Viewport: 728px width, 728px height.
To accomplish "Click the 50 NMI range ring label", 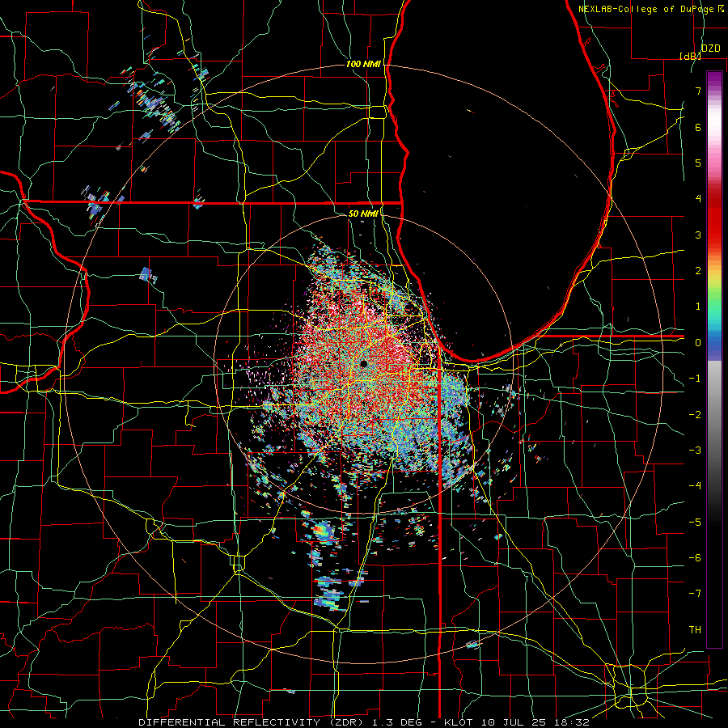I will (363, 214).
